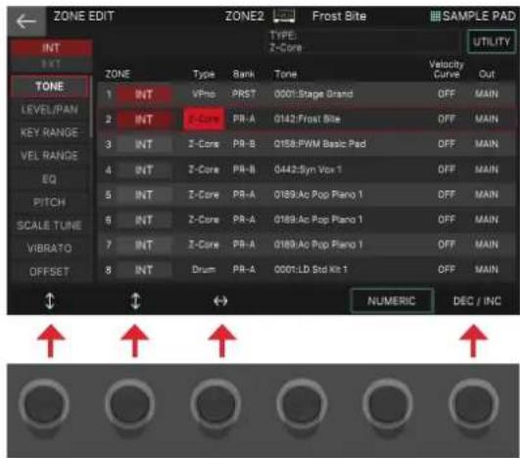Click the first knob below the screen
Viewport: 520px width, 458px height.
point(44,404)
